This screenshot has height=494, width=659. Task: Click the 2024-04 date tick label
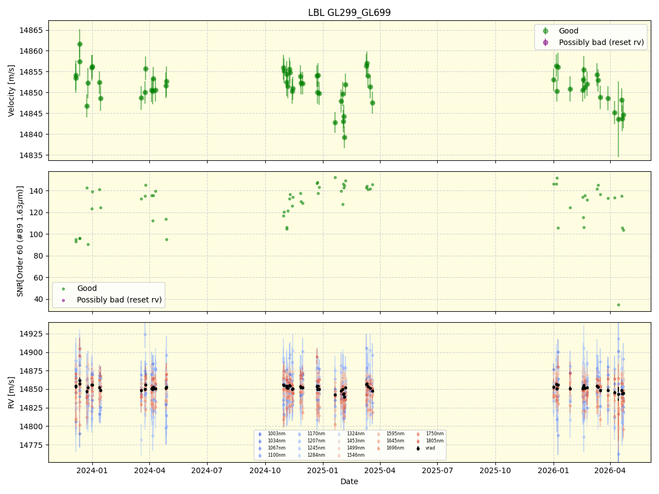150,470
